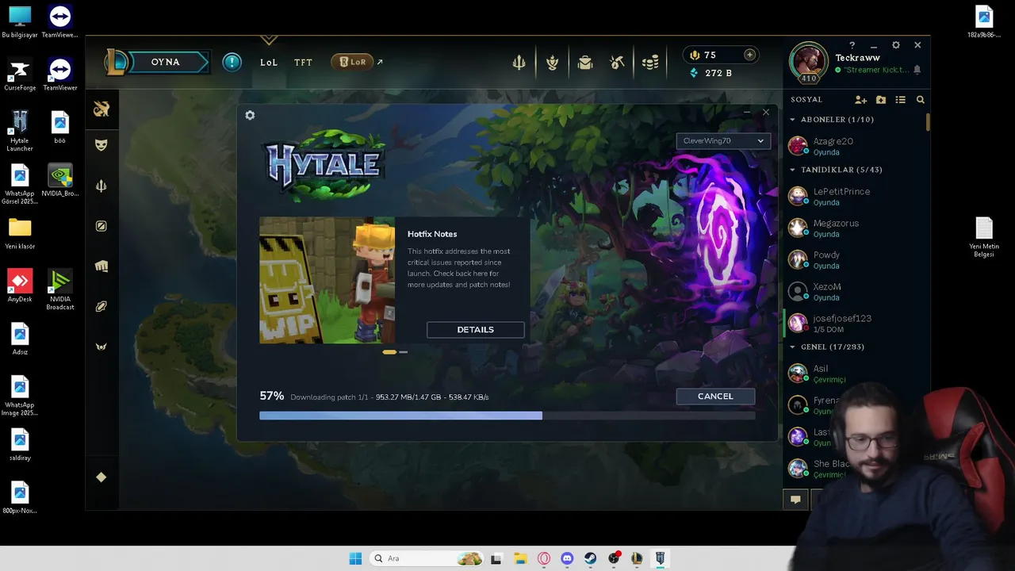Select the Hytale Launcher desktop shortcut

tap(20, 131)
